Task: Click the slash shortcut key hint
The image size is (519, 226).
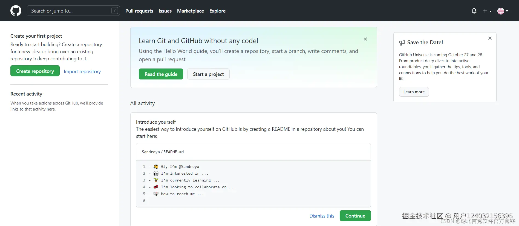Action: click(115, 11)
